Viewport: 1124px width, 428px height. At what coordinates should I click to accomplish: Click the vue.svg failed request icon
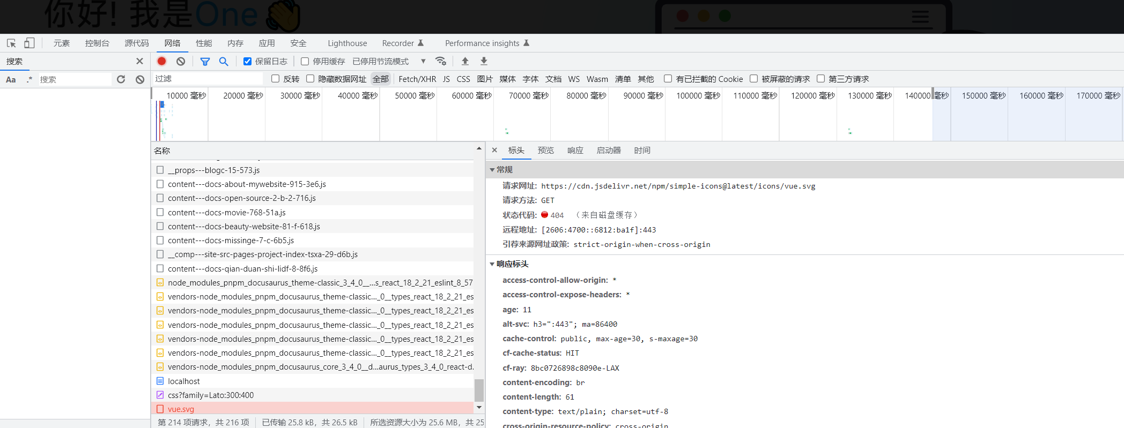tap(160, 409)
